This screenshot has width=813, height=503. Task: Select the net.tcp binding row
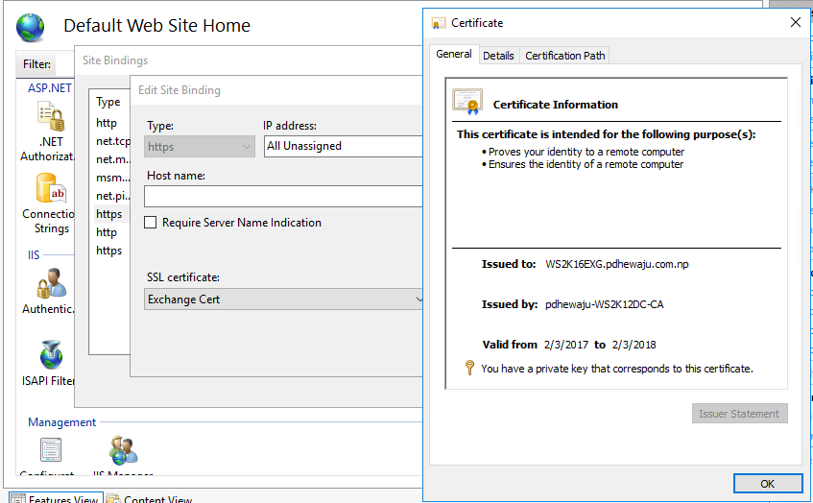click(111, 141)
